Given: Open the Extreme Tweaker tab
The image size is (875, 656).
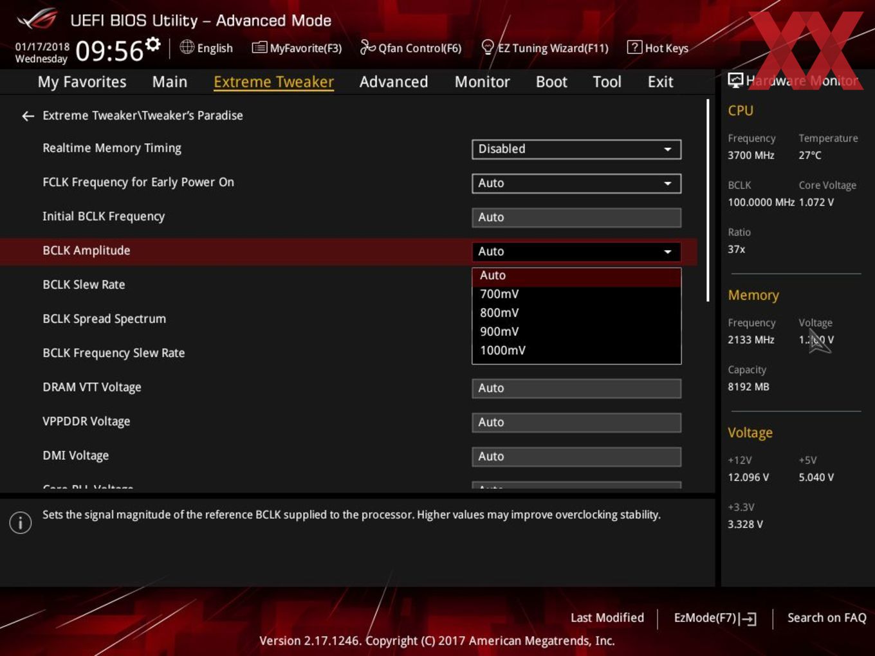Looking at the screenshot, I should point(273,82).
